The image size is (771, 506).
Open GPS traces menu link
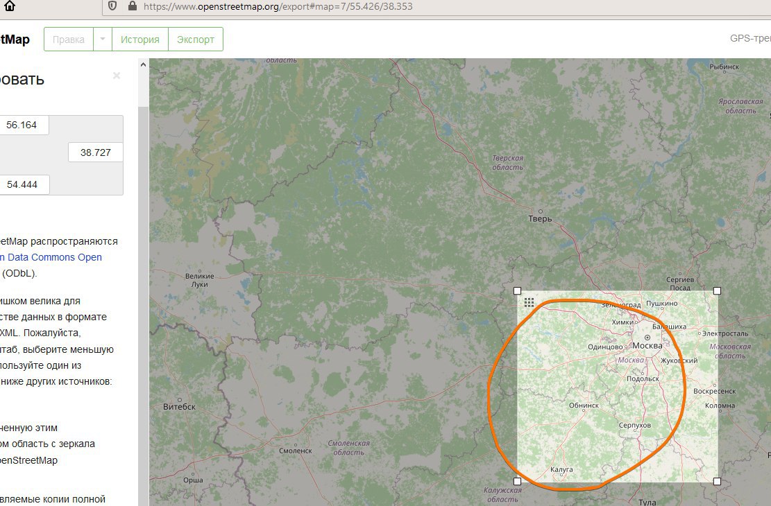tap(750, 38)
